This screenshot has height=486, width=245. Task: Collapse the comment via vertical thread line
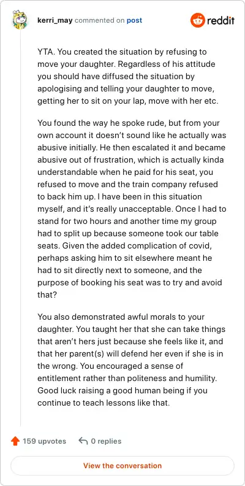click(x=20, y=228)
